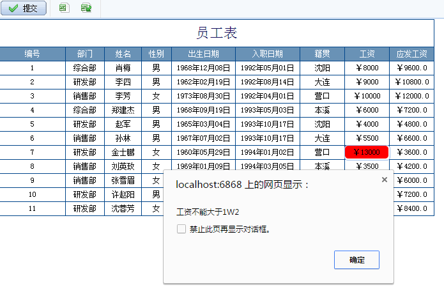The image size is (444, 287).
Task: Click the 提交 submit button
Action: click(24, 8)
